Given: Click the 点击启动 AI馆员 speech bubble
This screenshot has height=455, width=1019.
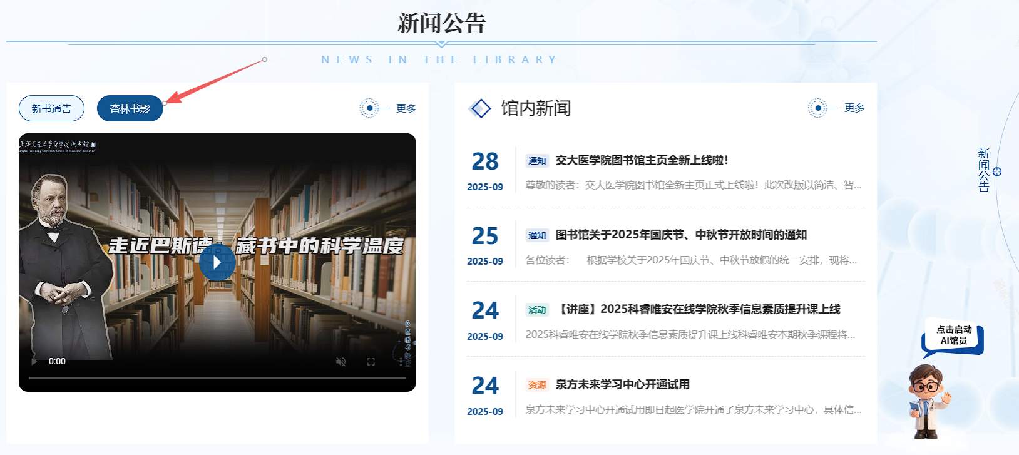Looking at the screenshot, I should pyautogui.click(x=953, y=335).
